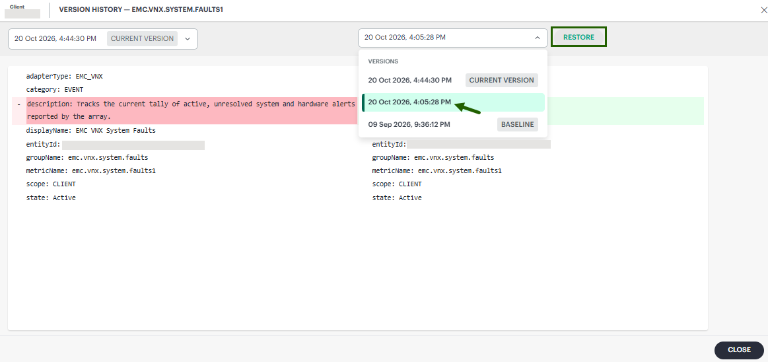This screenshot has width=768, height=362.
Task: Click the VERSION HISTORY title text
Action: (x=141, y=9)
